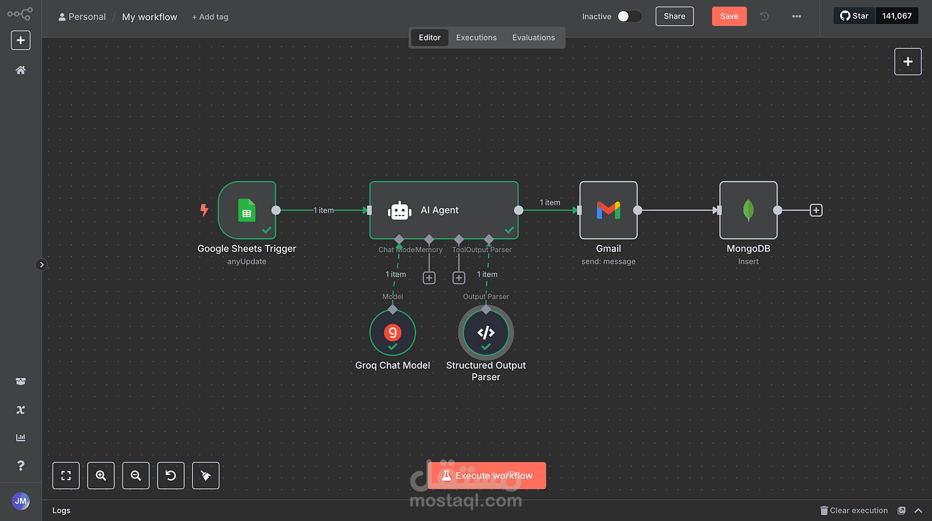Rename the My workflow title
The image size is (932, 521).
pyautogui.click(x=150, y=17)
